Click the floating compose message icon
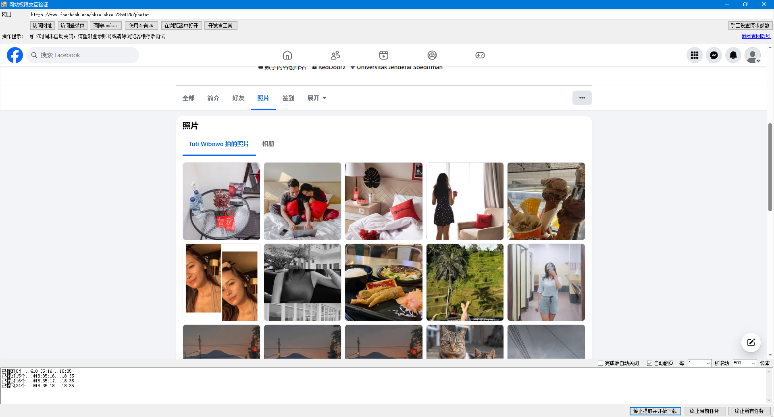The width and height of the screenshot is (774, 417). coord(751,343)
